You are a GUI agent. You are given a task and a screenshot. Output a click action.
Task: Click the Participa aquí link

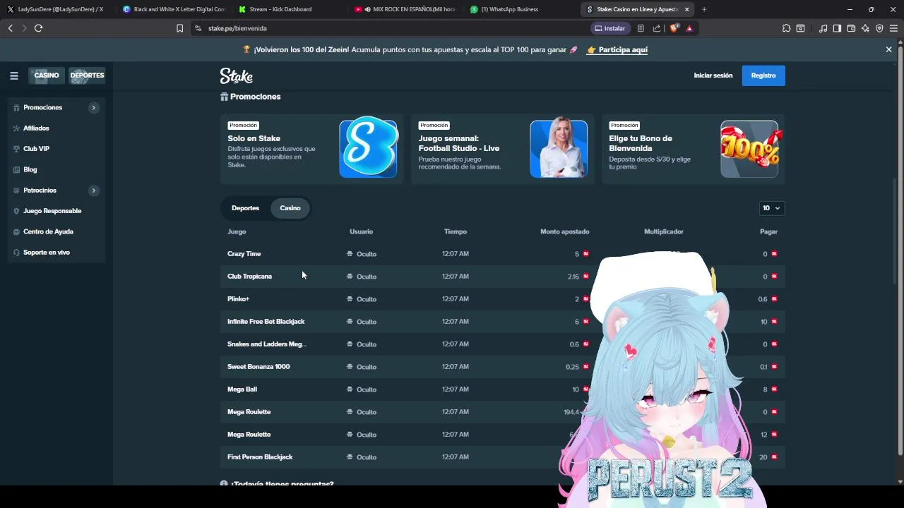click(x=617, y=49)
